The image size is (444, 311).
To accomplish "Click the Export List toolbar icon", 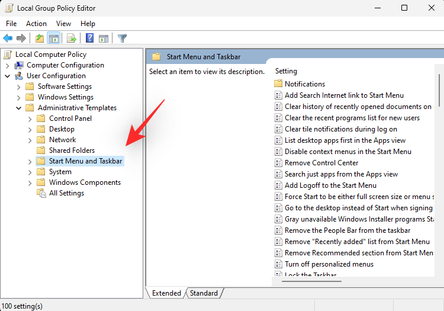I will 72,38.
